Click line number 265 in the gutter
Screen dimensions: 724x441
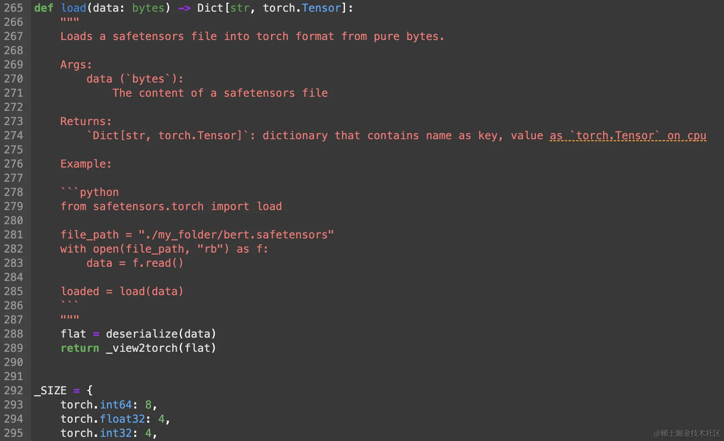click(x=13, y=8)
